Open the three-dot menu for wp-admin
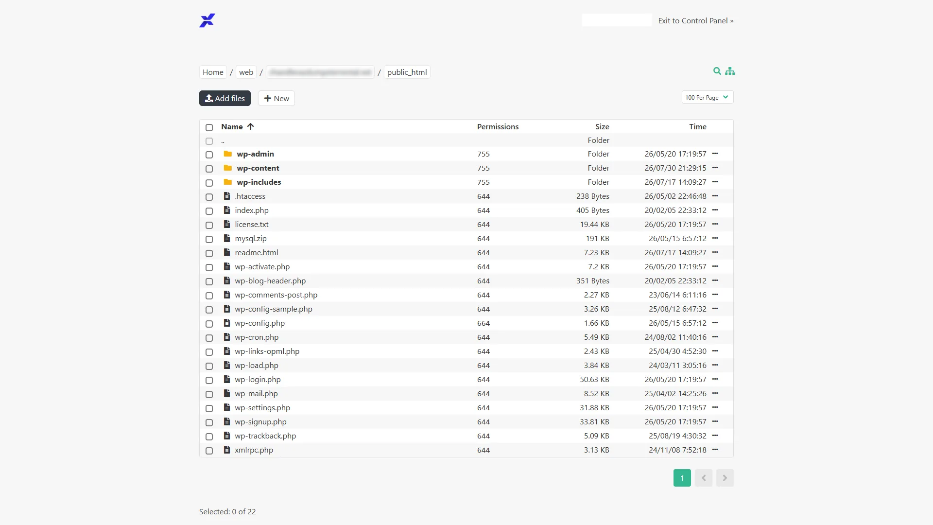This screenshot has width=933, height=525. [x=715, y=154]
